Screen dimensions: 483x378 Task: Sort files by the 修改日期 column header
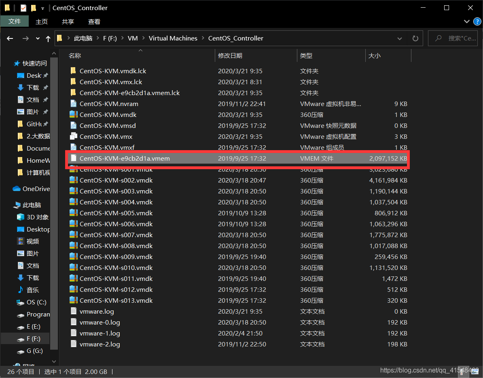[230, 56]
